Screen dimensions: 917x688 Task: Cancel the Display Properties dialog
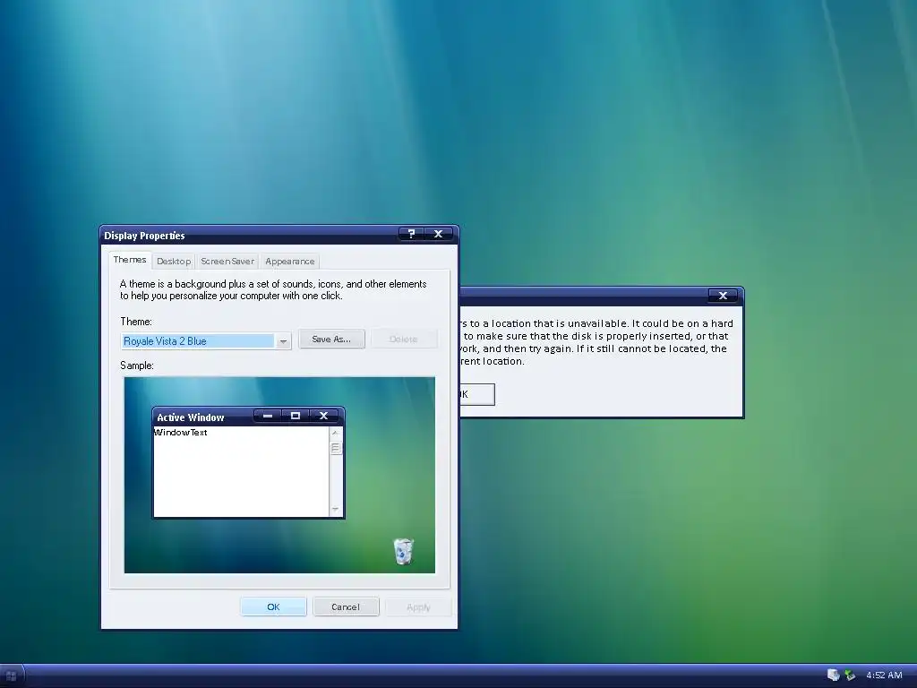point(346,606)
